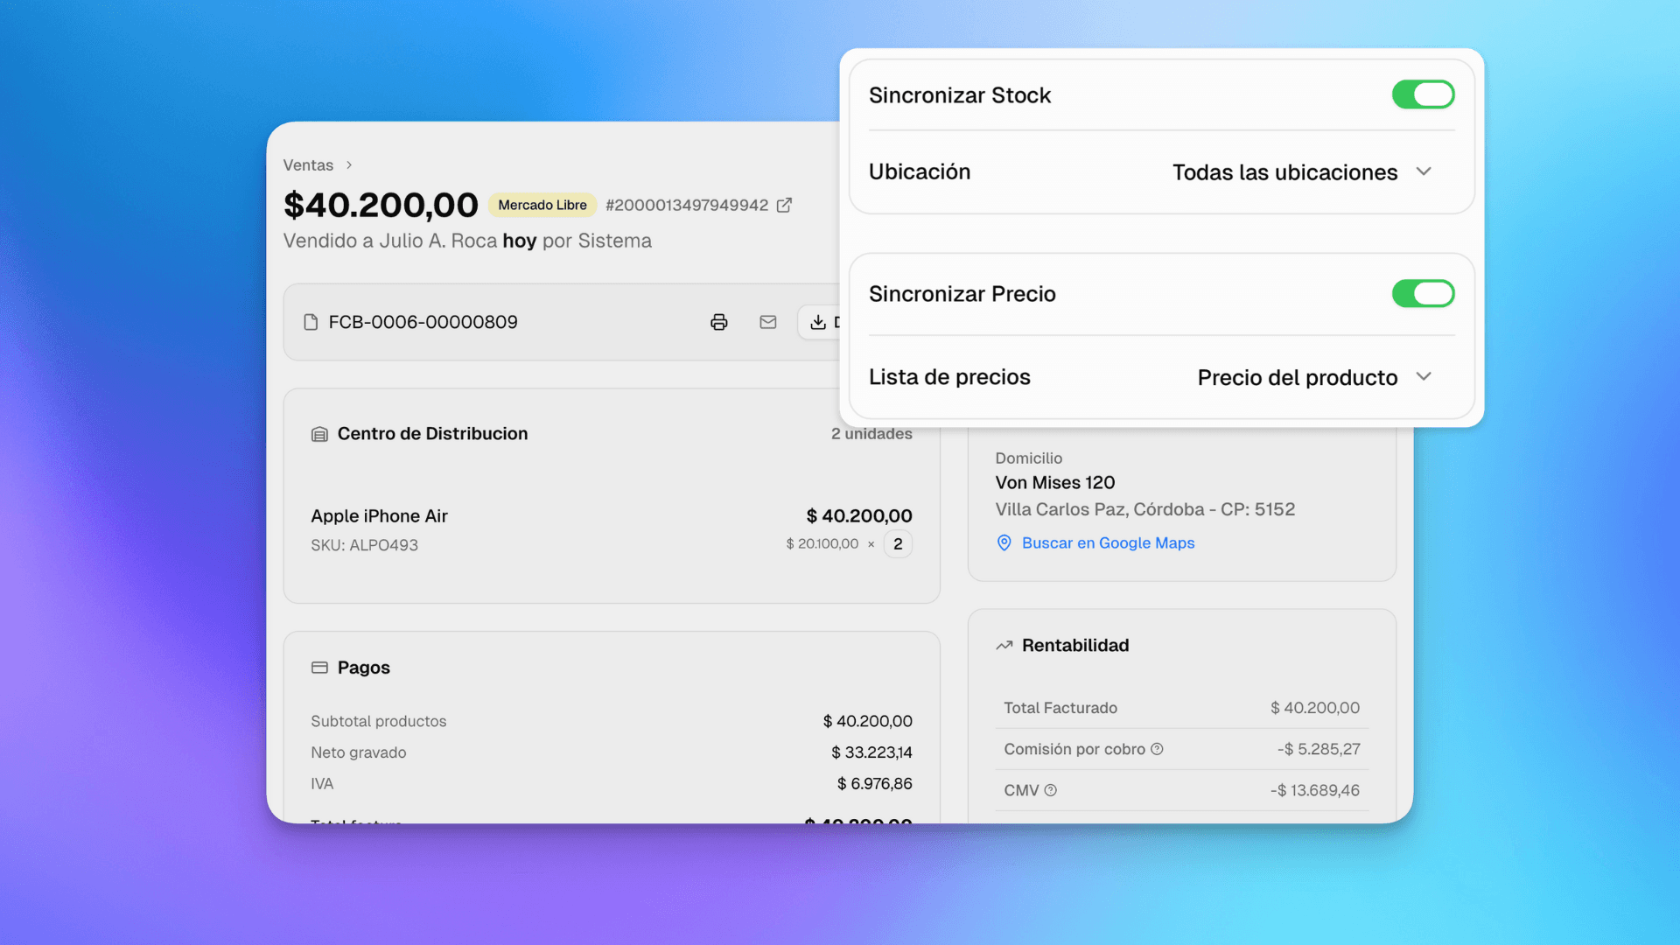The height and width of the screenshot is (945, 1680).
Task: Click the card icon next to Pagos heading
Action: click(x=319, y=667)
